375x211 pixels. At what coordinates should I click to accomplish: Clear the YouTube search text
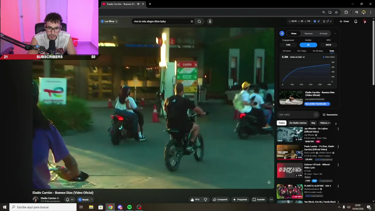point(192,21)
